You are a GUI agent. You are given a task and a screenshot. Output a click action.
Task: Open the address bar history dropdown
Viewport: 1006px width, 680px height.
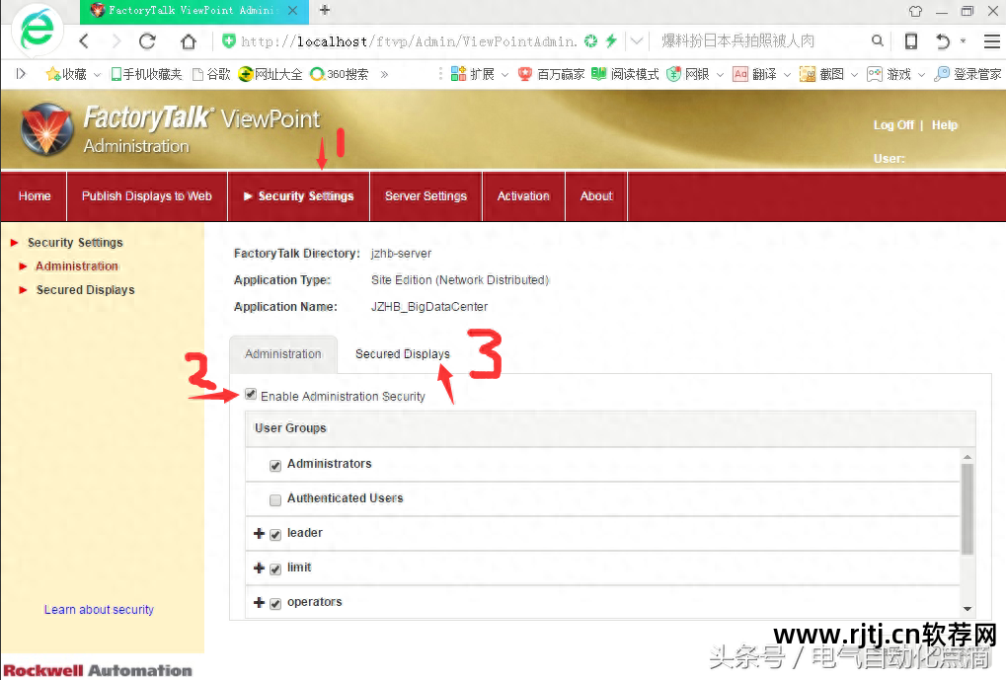pyautogui.click(x=637, y=41)
